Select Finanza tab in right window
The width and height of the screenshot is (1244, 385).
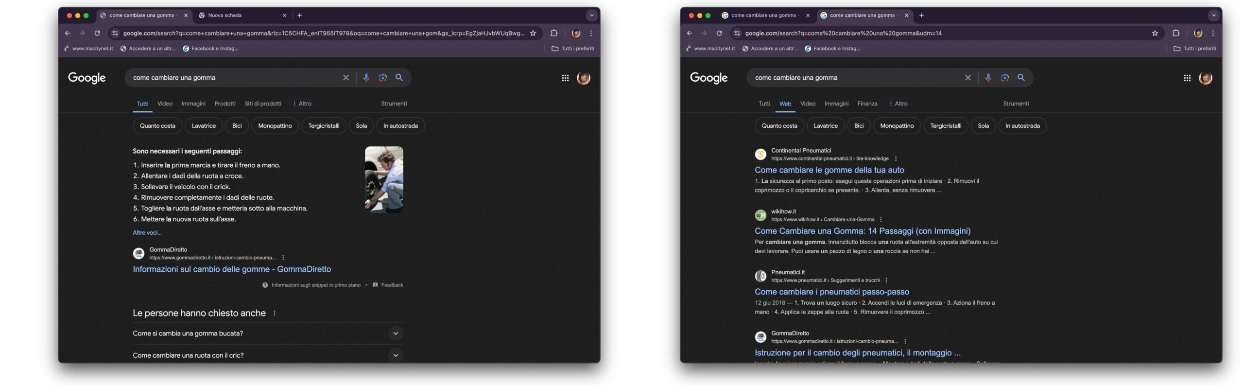[867, 104]
